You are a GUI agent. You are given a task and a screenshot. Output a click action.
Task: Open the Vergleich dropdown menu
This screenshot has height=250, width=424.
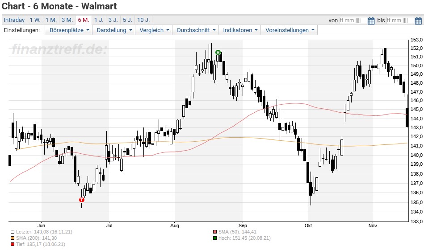click(154, 30)
